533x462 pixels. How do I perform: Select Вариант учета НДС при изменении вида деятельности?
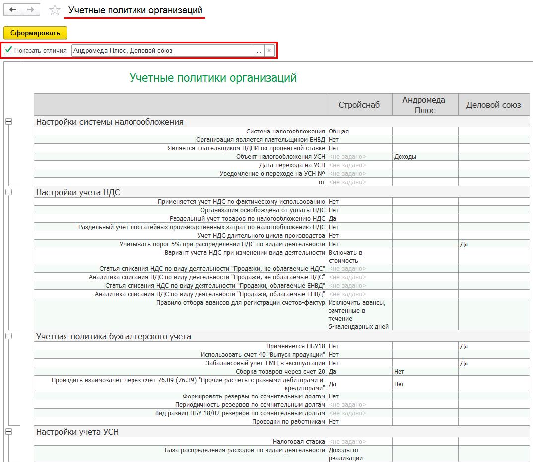pos(245,253)
